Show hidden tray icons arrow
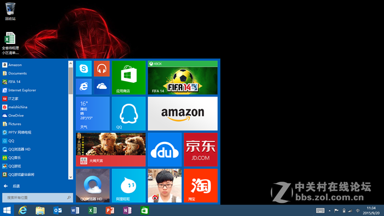Screen dimensions: 384x216 (330, 211)
